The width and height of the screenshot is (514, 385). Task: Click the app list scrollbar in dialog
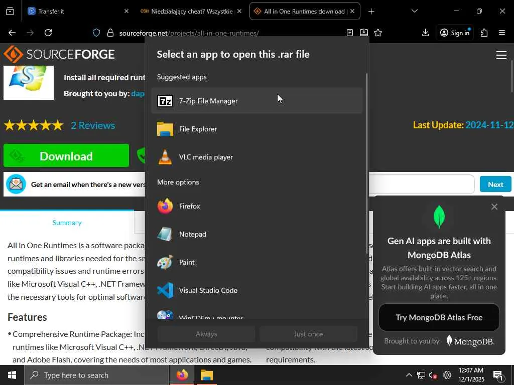pos(366,164)
